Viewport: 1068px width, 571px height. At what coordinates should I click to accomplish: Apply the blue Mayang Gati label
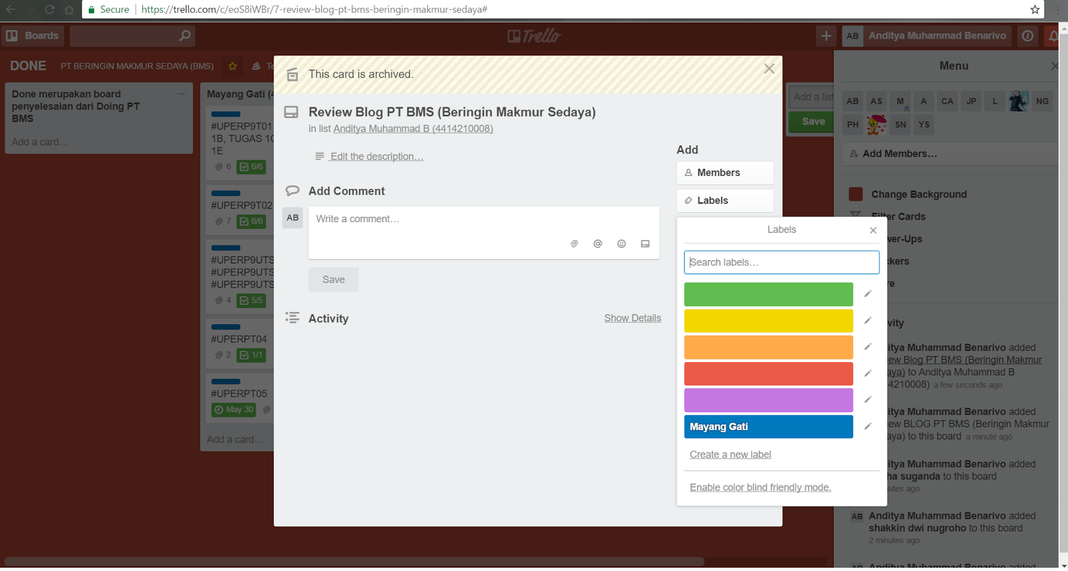click(x=768, y=427)
